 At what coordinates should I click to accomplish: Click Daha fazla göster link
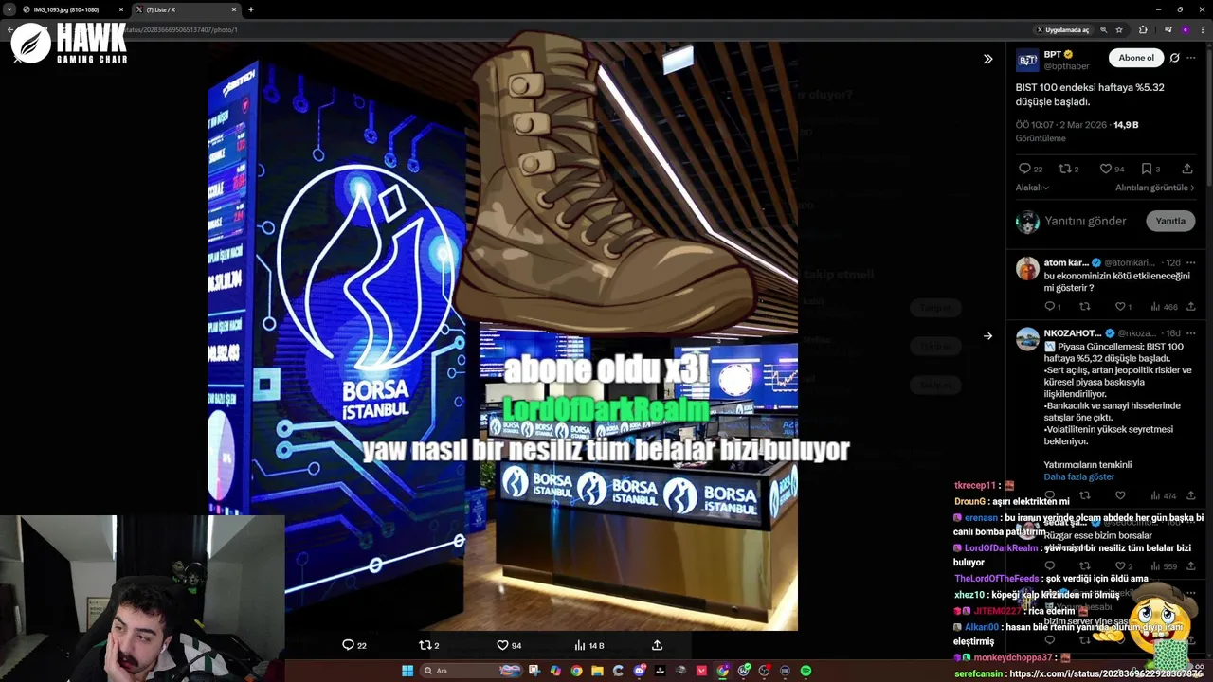pos(1078,476)
